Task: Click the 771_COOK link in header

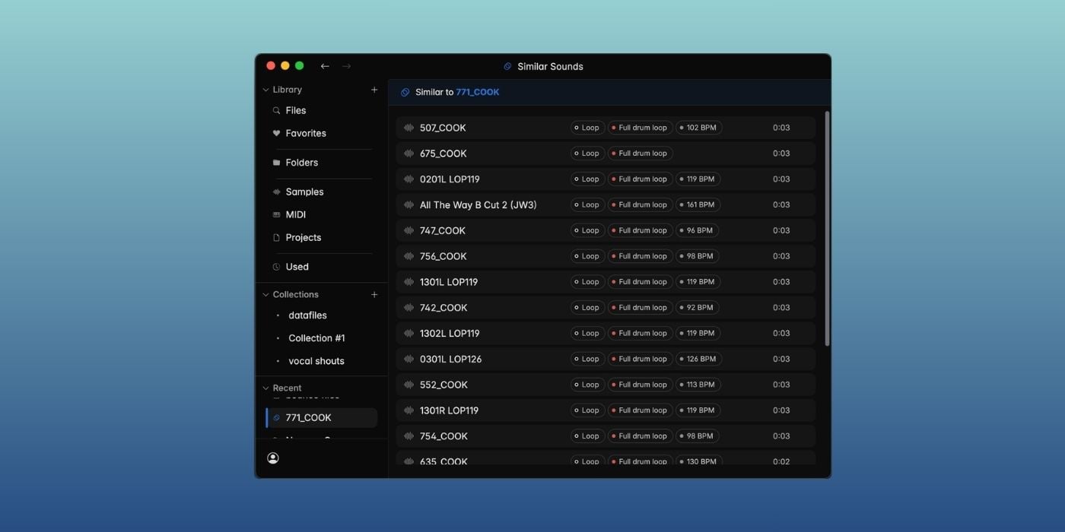Action: click(478, 92)
